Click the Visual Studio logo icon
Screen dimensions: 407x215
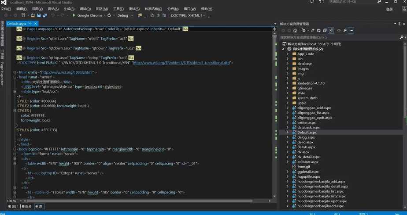4,2
